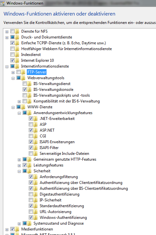
Task: Click the folder icon beside WWW-Dienste
Action: [23, 107]
